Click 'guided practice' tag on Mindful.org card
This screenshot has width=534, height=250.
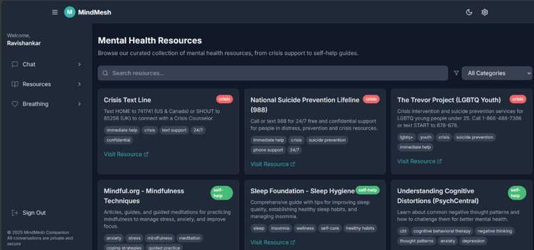[164, 247]
